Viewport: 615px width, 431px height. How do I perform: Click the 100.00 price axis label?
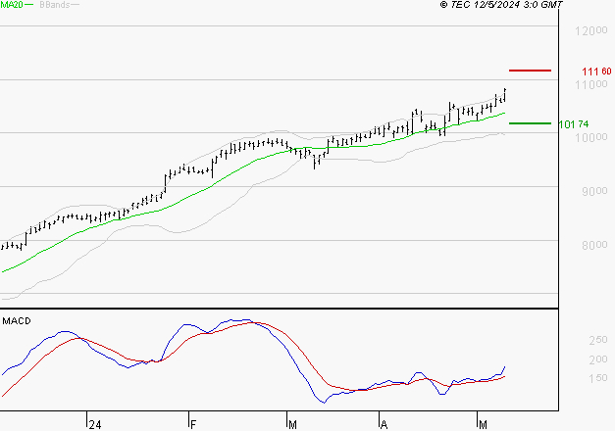coord(591,137)
